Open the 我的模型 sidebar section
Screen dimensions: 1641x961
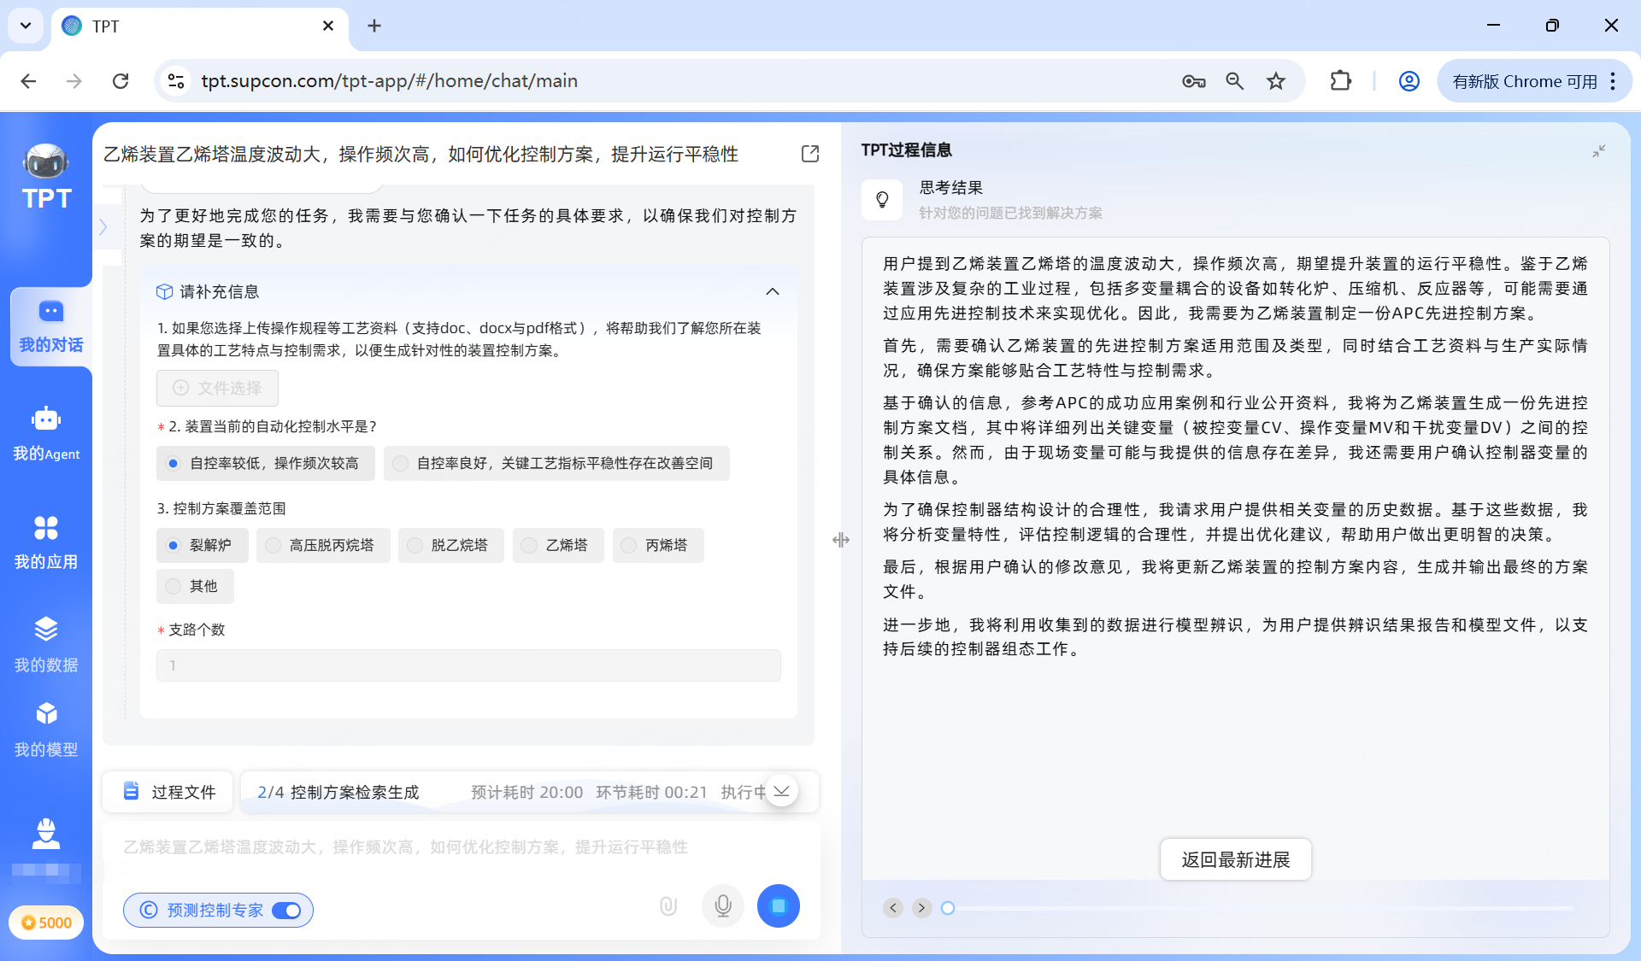tap(46, 727)
